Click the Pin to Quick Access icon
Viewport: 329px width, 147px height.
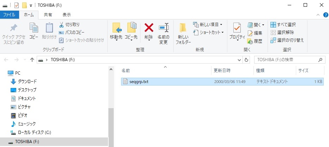(x=14, y=28)
